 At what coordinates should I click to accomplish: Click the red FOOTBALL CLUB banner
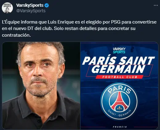pyautogui.click(x=119, y=77)
